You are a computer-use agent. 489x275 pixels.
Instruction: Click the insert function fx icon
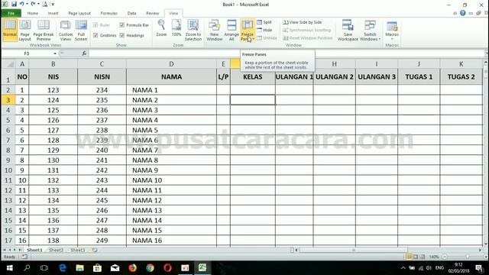[84, 53]
